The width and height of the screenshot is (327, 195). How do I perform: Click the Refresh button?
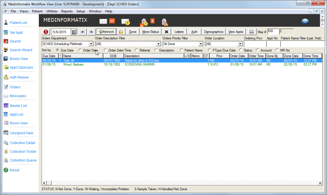point(106,32)
